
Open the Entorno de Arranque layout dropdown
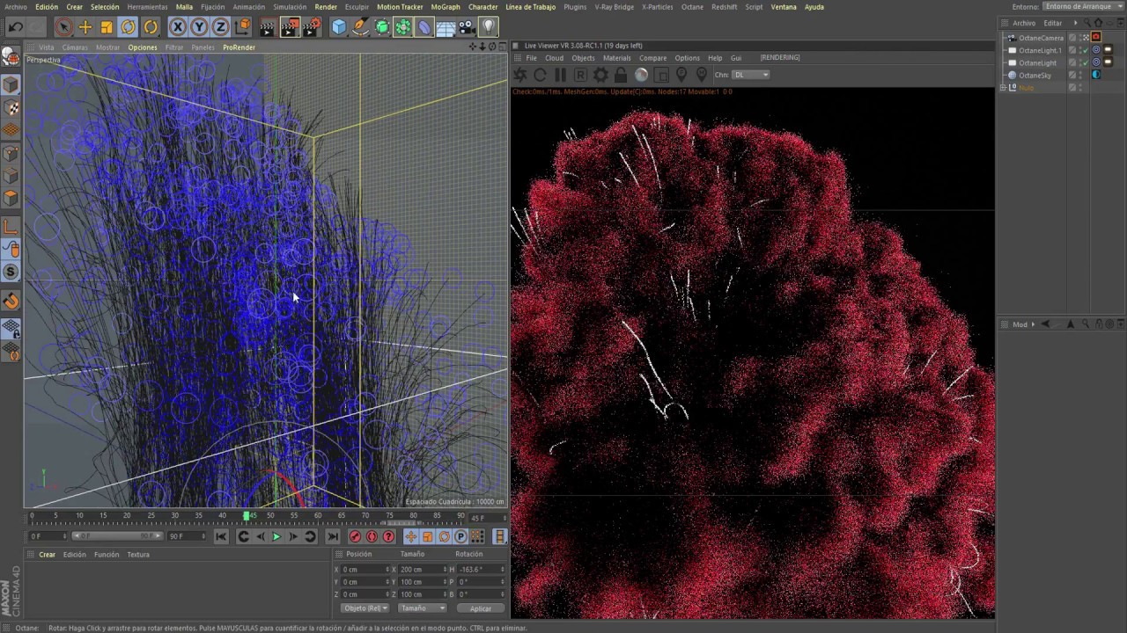point(1083,6)
